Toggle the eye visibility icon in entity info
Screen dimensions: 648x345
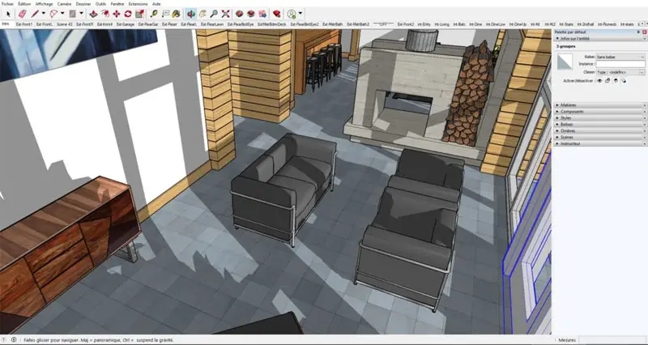point(599,80)
